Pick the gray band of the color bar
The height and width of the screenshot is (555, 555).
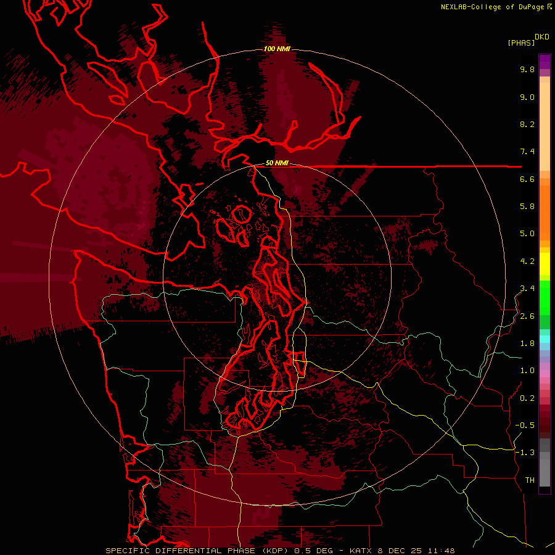[x=545, y=463]
